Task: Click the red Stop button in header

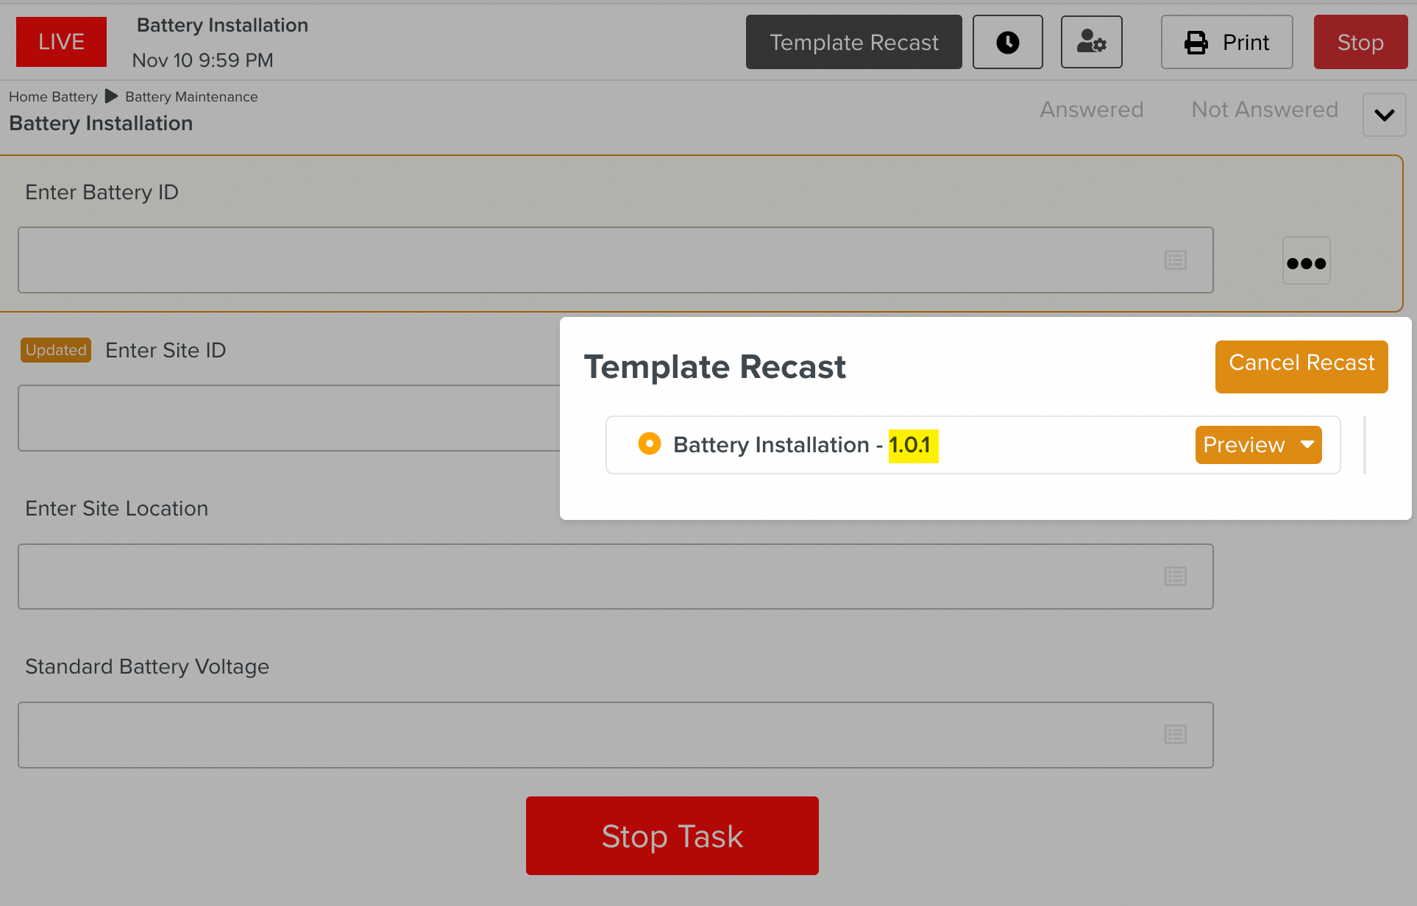Action: click(1360, 43)
